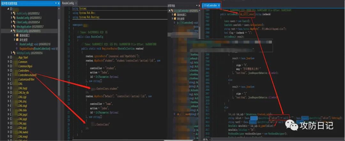Click the RouteConfig() constructor method icon
Screen dimensions: 345x141
pos(17,44)
